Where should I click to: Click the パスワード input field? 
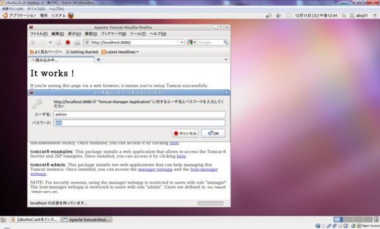click(x=139, y=123)
